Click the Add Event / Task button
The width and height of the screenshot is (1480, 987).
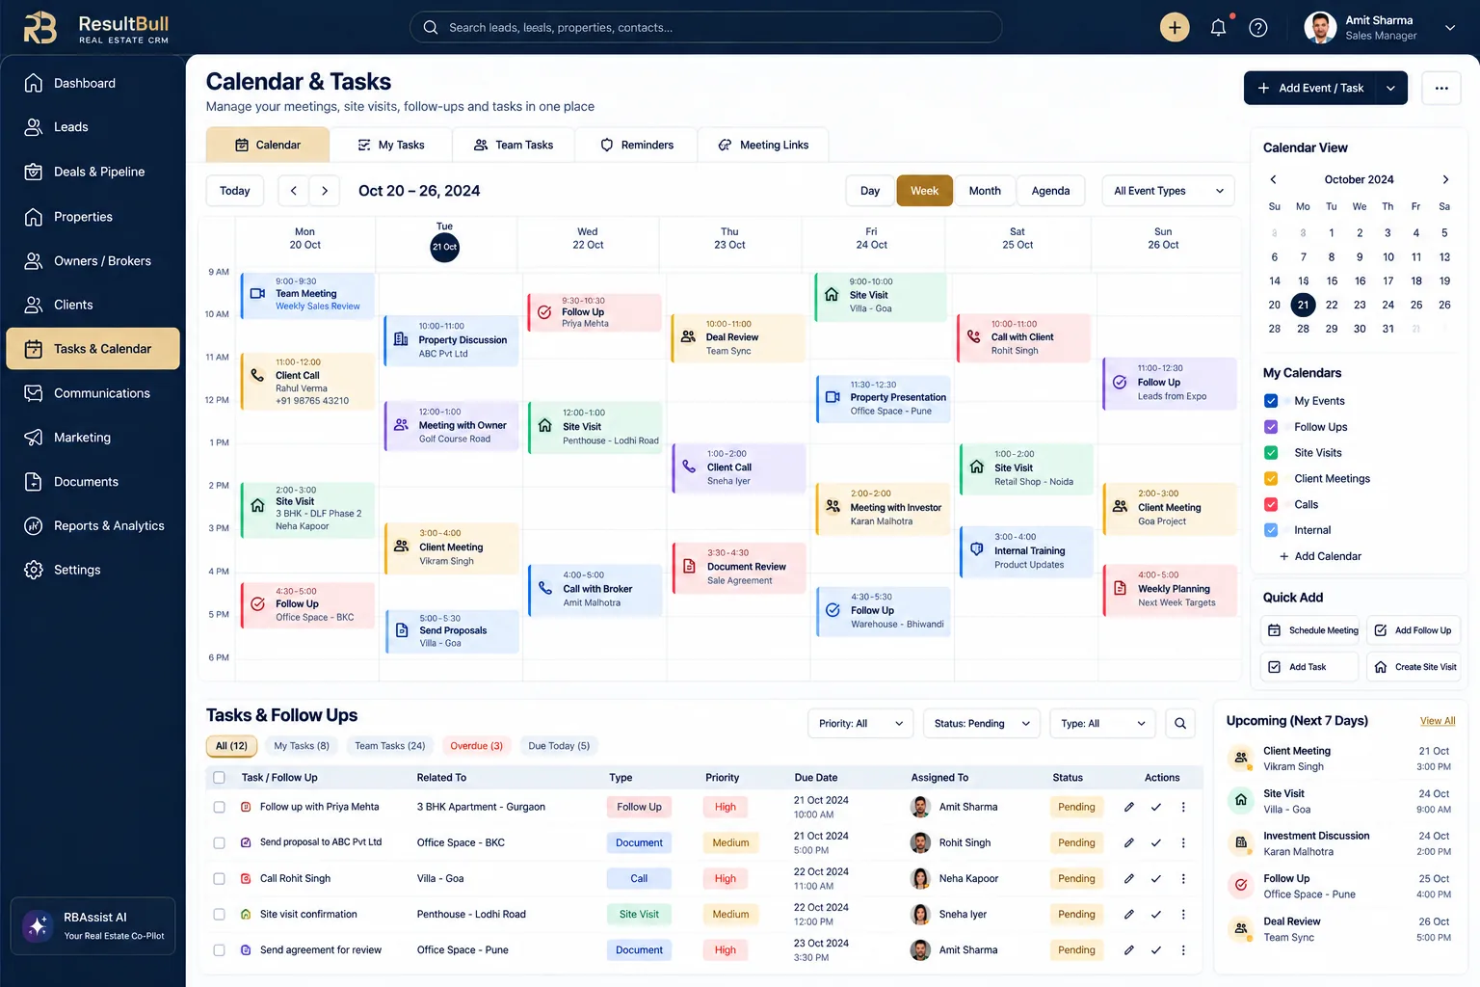[x=1311, y=88]
